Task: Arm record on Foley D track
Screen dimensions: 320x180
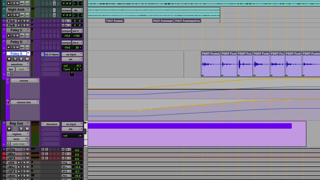Action: tap(8, 47)
